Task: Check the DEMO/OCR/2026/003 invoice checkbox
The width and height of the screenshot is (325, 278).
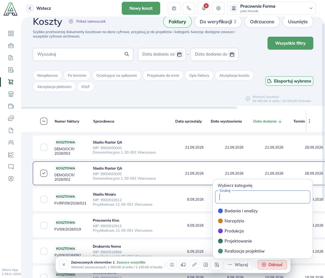Action: [x=44, y=147]
